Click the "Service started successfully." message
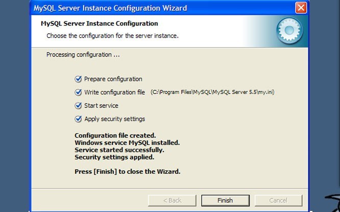This screenshot has width=340, height=212. (x=119, y=150)
